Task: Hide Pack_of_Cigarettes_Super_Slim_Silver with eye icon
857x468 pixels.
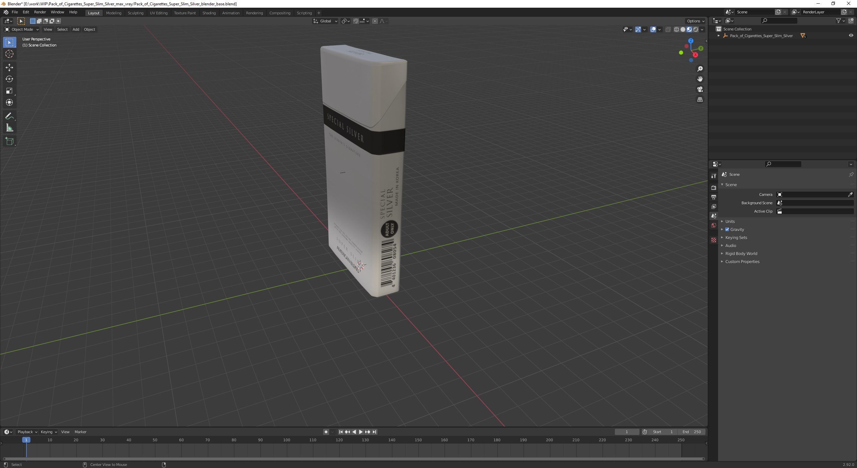Action: pos(851,36)
